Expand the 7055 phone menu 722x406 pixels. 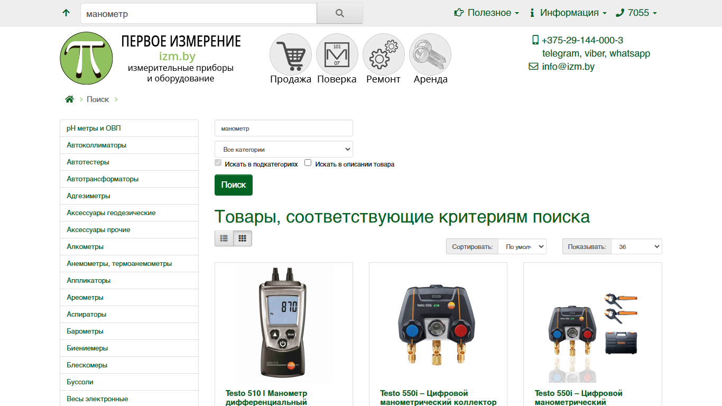pyautogui.click(x=636, y=13)
